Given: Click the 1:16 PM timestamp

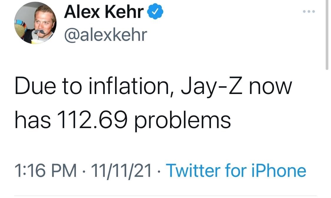Looking at the screenshot, I should click(46, 171).
